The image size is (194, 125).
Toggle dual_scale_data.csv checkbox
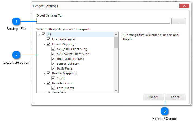(x=53, y=59)
